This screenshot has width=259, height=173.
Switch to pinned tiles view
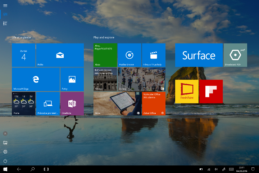click(5, 14)
